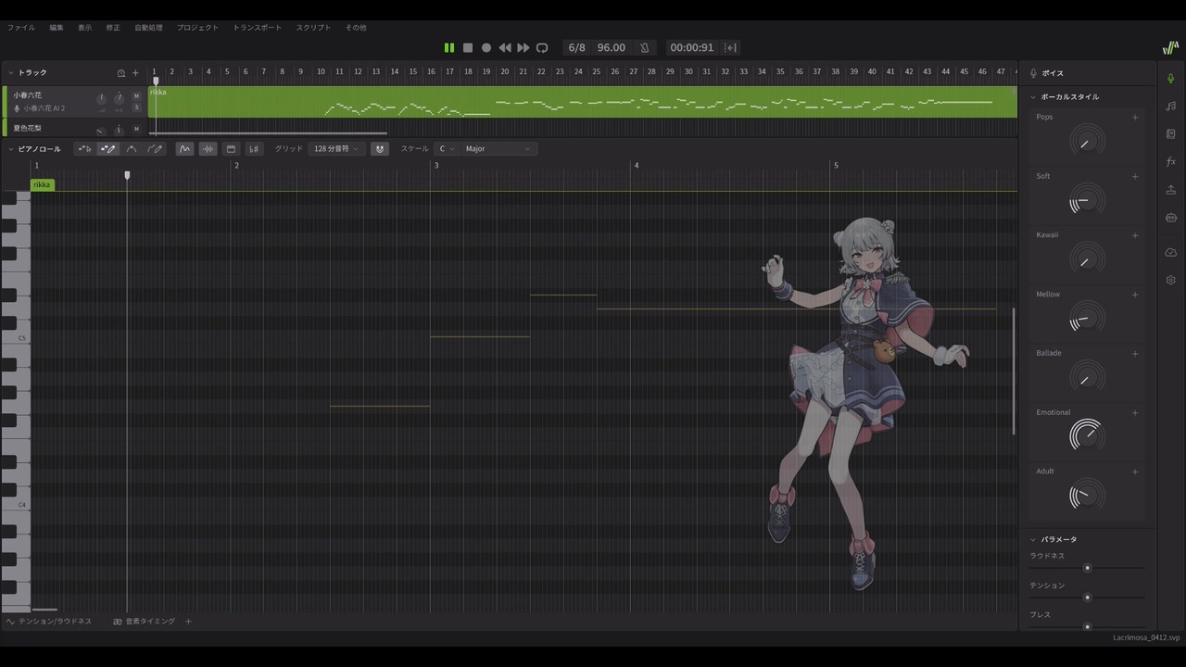
Task: Toggle waveform display in piano roll
Action: (208, 149)
